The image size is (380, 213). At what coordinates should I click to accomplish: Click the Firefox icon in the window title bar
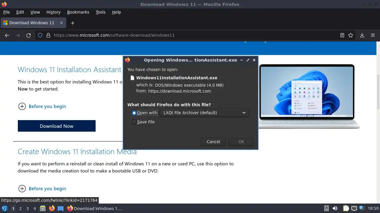click(4, 4)
